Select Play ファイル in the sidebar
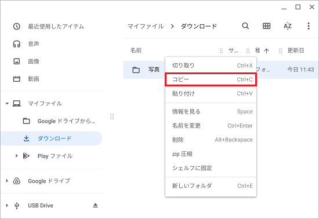 coord(55,156)
